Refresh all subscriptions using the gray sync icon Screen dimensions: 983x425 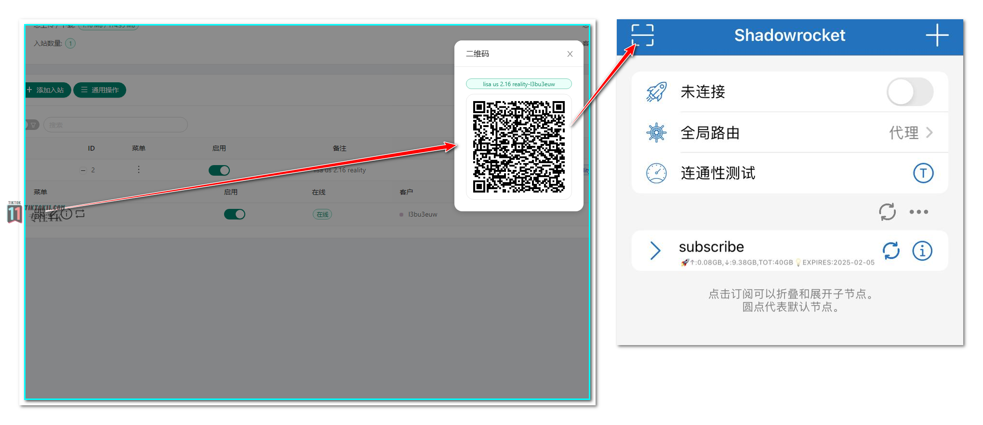(x=887, y=212)
